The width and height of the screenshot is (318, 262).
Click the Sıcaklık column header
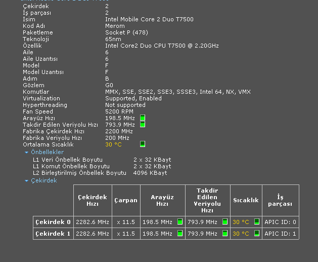(246, 200)
